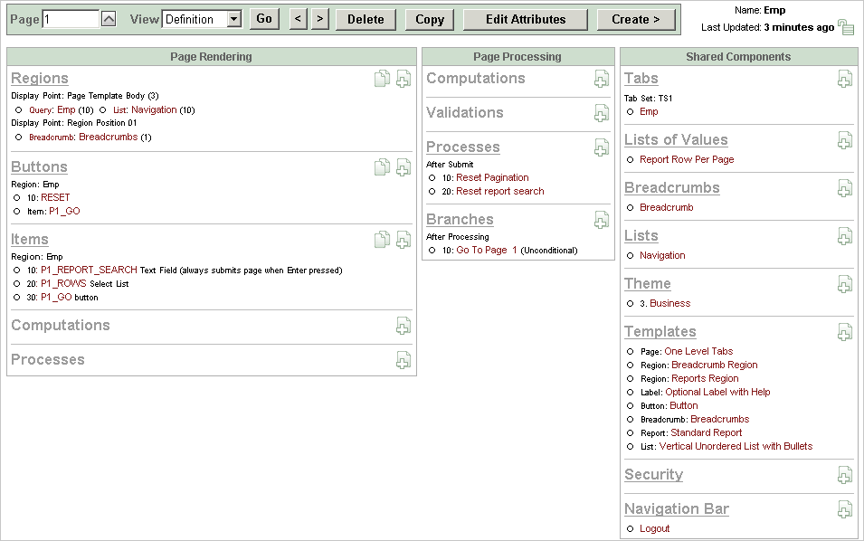
Task: Click the copy icon in Buttons section
Action: coord(383,167)
